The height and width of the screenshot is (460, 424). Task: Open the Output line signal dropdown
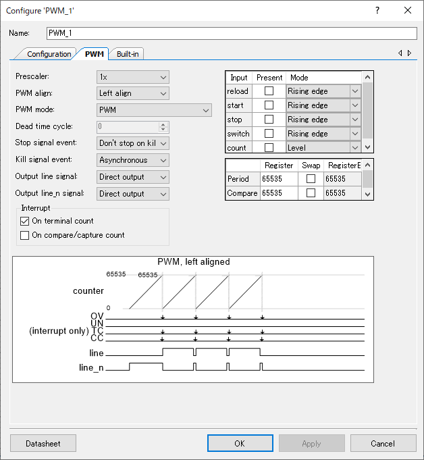[133, 177]
